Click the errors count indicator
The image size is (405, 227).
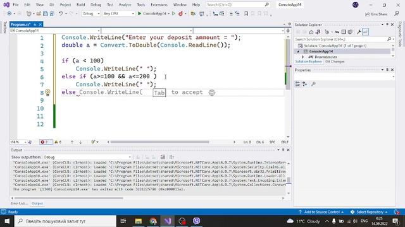[46, 142]
